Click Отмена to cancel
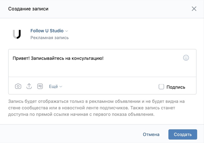Screen dimensions: 204x143 click(151, 134)
